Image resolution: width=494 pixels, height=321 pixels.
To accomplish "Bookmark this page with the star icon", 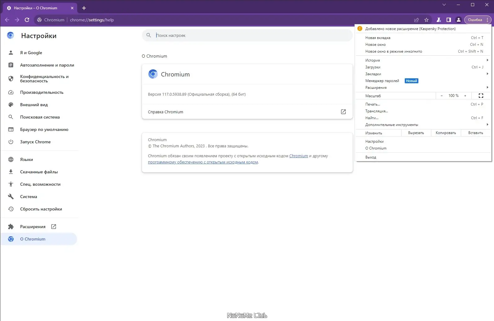I will pos(426,20).
